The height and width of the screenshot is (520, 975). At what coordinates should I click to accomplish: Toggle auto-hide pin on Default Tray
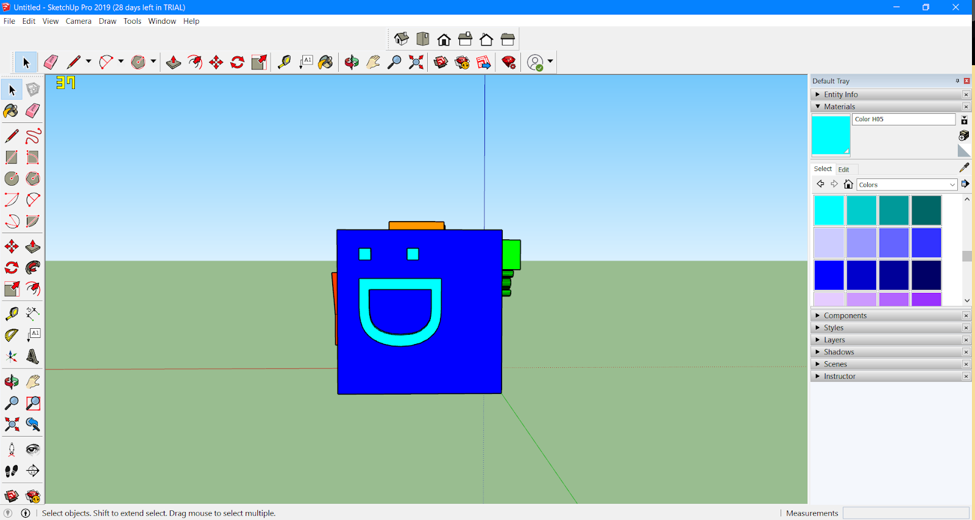[957, 81]
